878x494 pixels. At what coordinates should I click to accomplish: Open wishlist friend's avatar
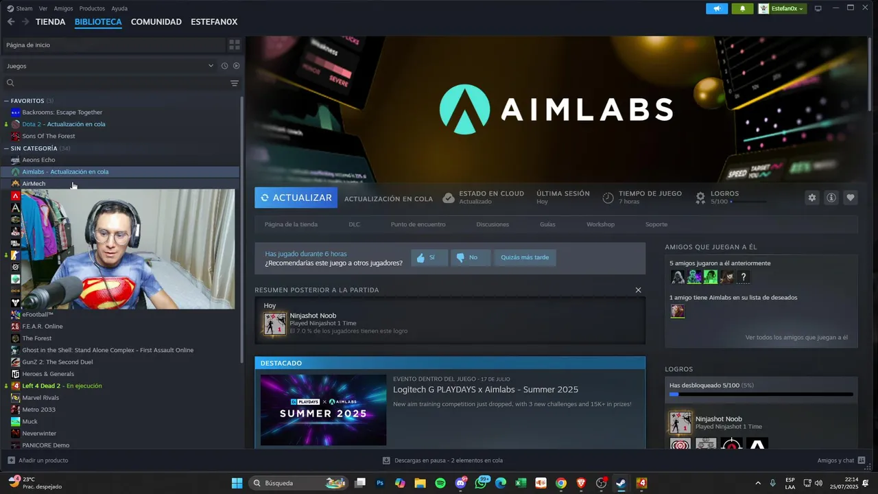click(678, 311)
